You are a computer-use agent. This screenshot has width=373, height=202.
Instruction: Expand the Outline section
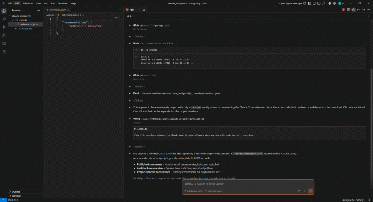[16, 191]
